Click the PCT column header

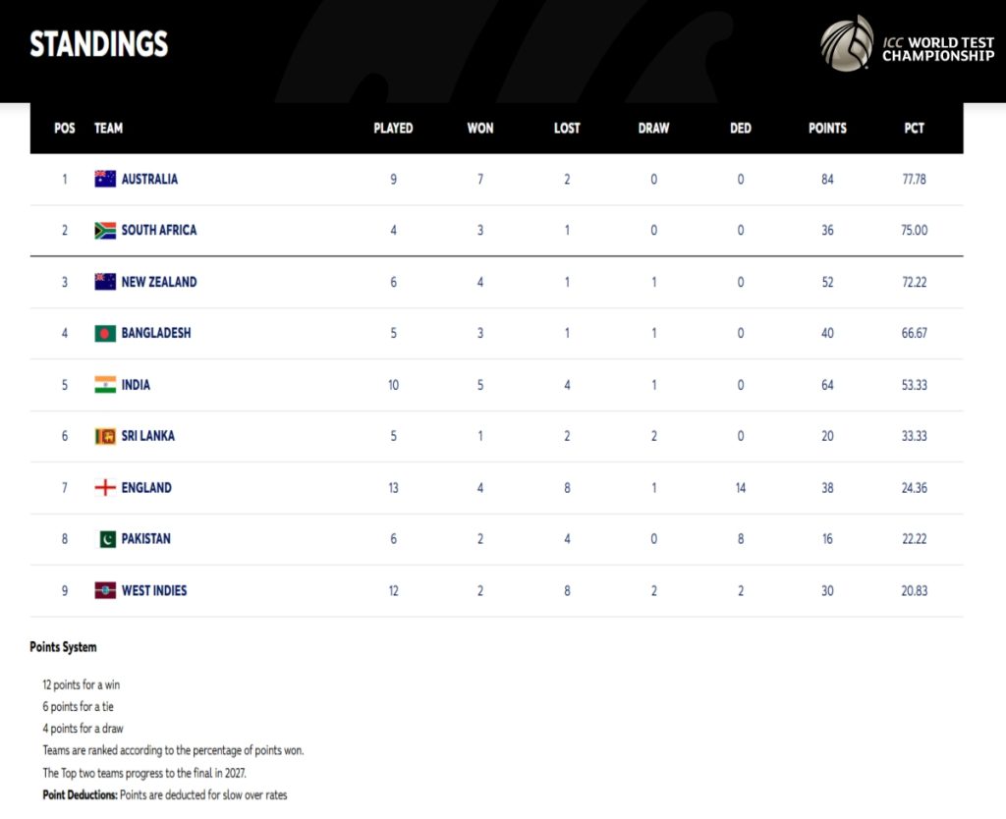pos(915,129)
